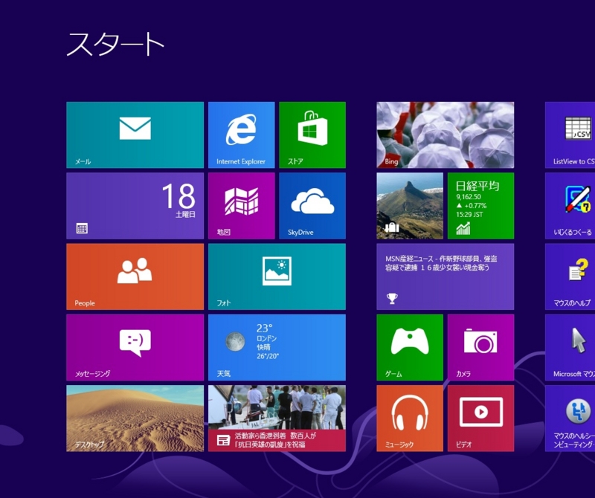The image size is (595, 498).
Task: Open the Calendar tile showing 18
Action: point(135,206)
